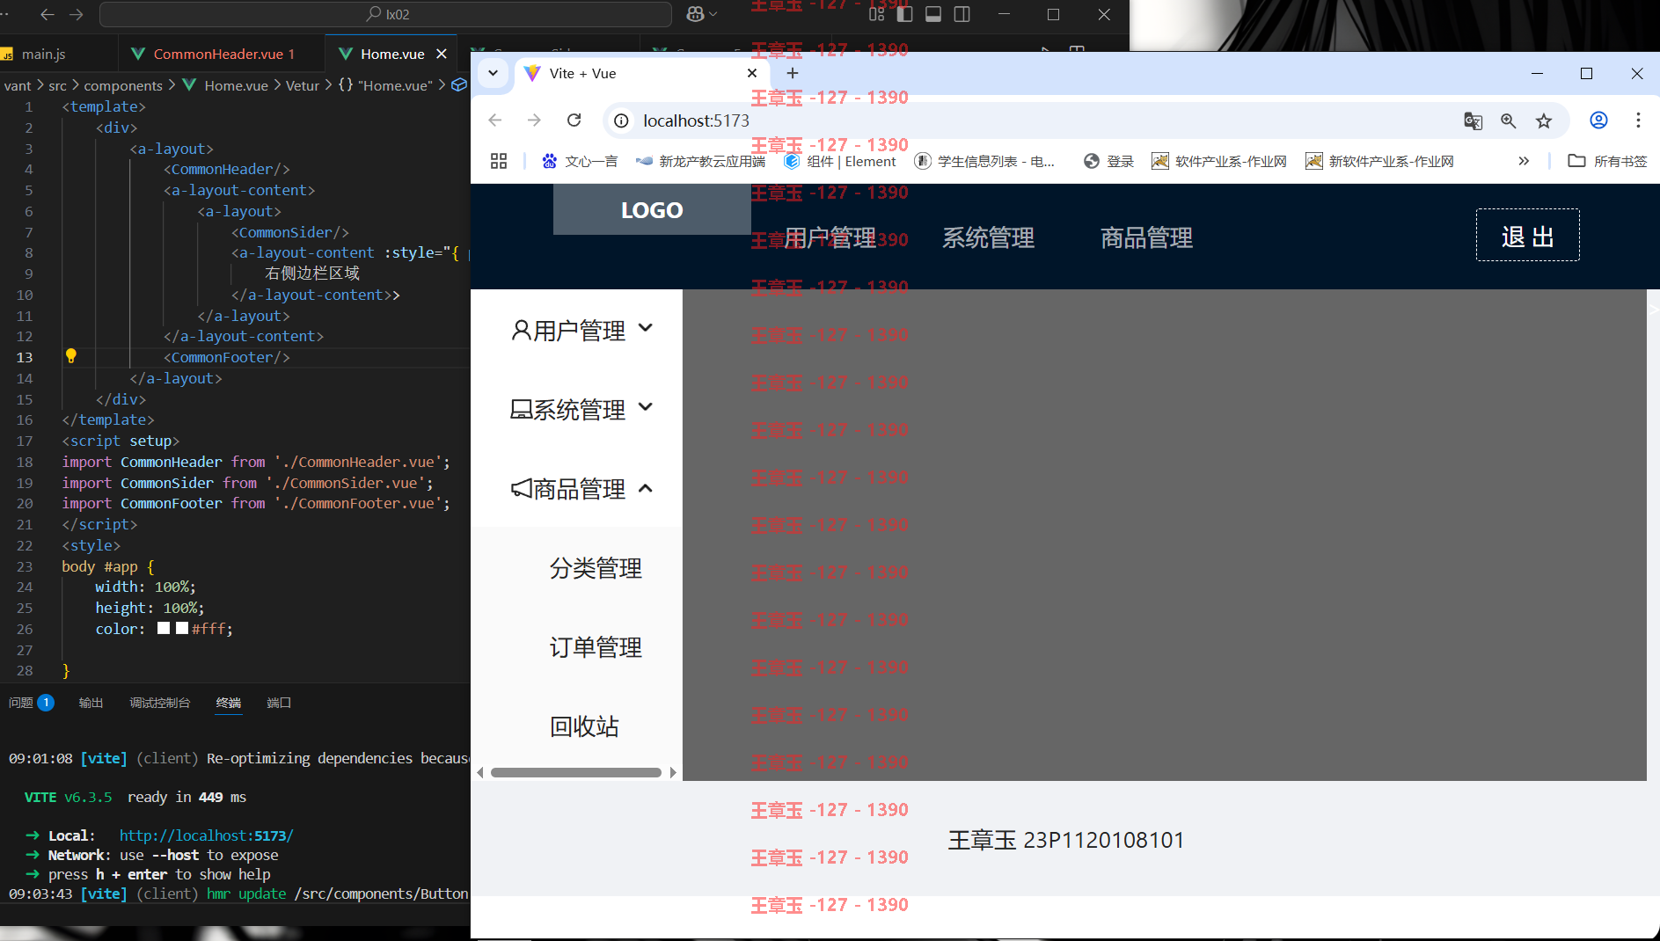This screenshot has height=941, width=1660.
Task: Click the zoom magnifier icon in address bar
Action: (x=1509, y=120)
